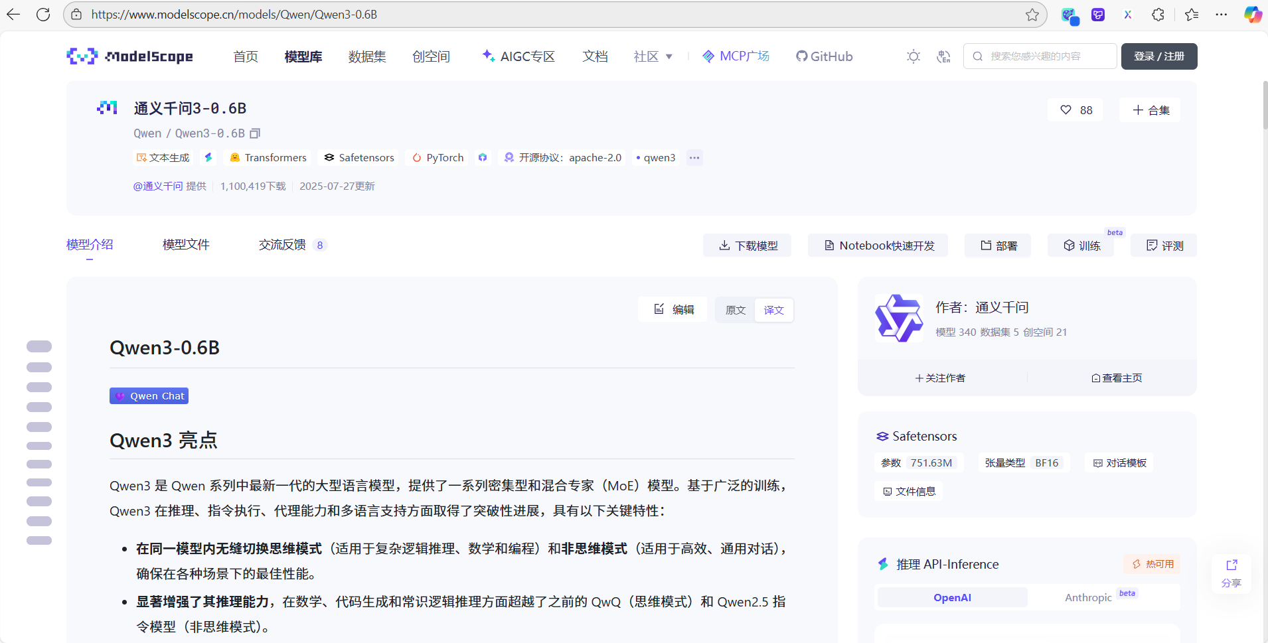The image size is (1268, 643).
Task: Open MCP广场 link
Action: [x=736, y=56]
